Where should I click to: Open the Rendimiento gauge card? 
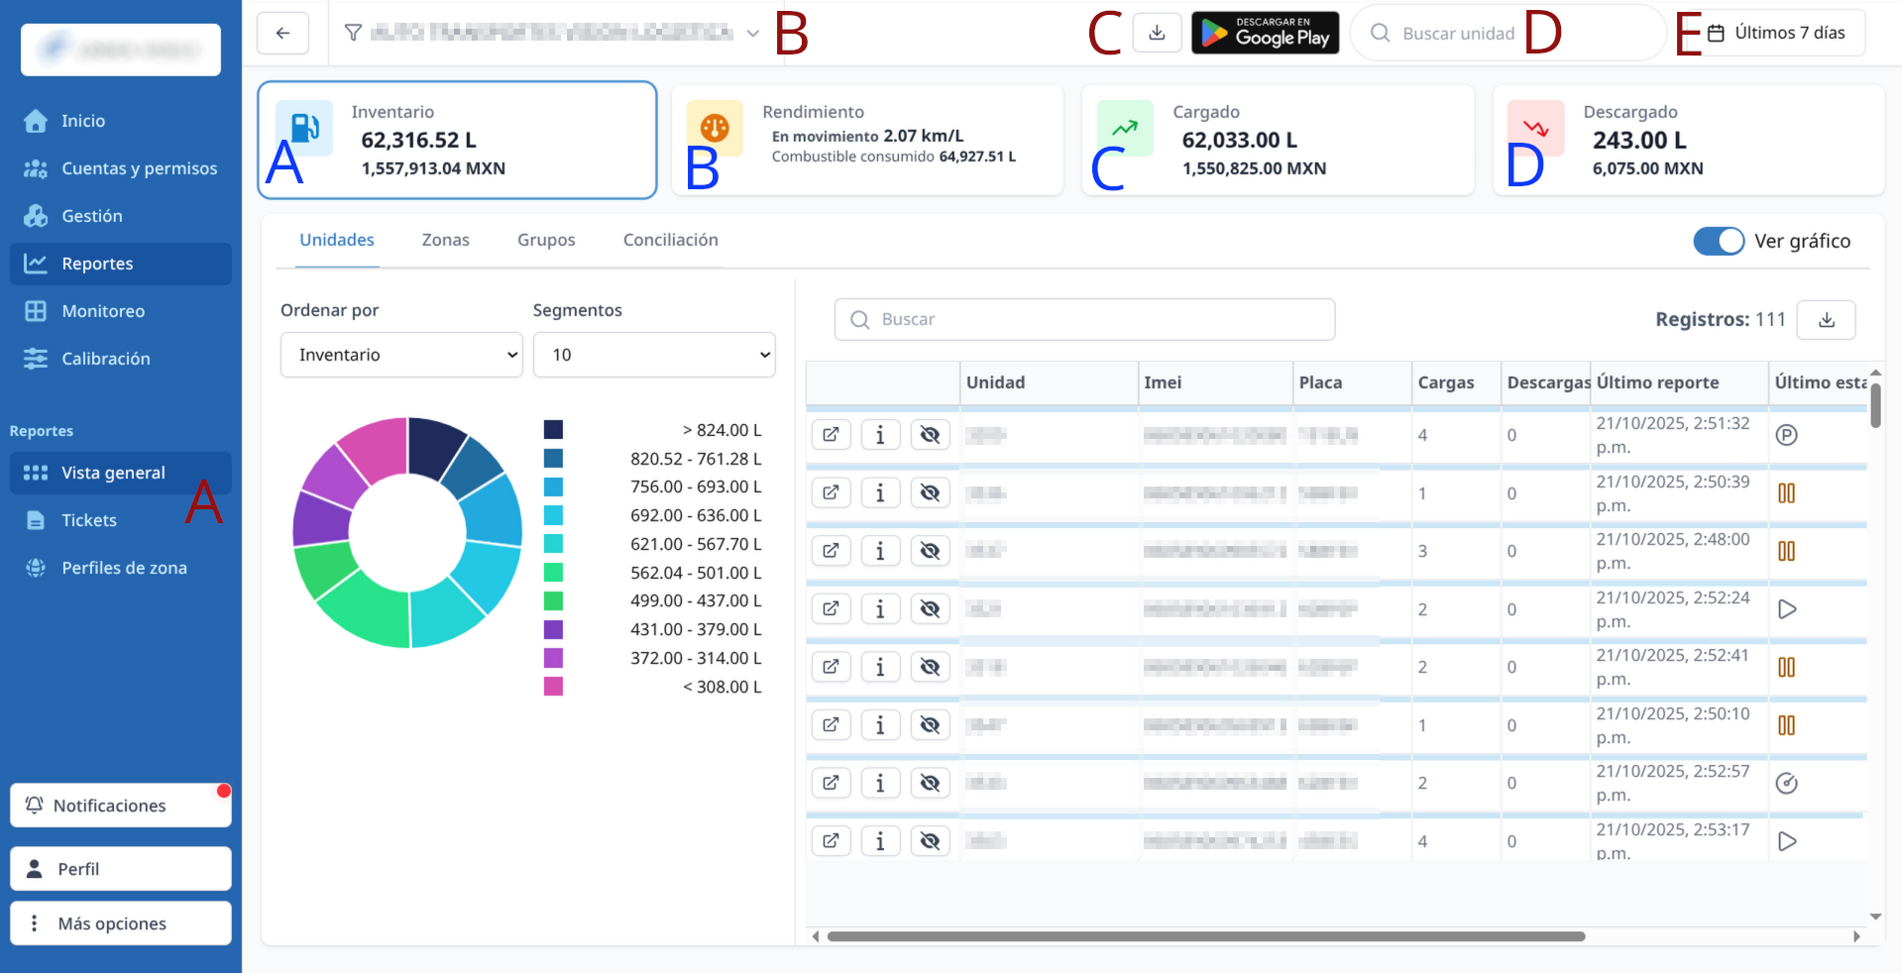pyautogui.click(x=867, y=140)
